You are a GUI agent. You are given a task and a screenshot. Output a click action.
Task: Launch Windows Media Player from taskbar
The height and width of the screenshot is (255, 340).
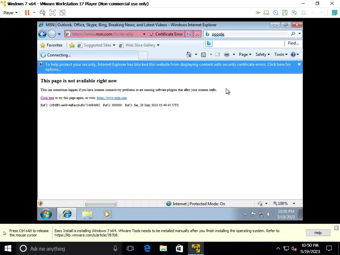[x=108, y=214]
